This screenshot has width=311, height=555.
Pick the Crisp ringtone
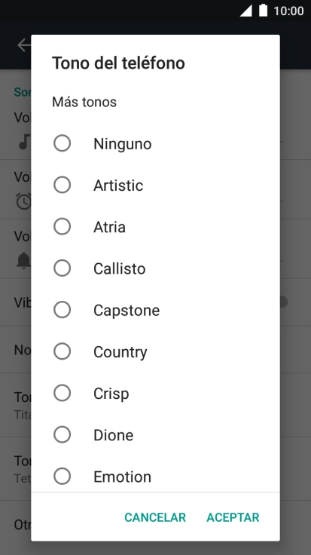(155, 393)
